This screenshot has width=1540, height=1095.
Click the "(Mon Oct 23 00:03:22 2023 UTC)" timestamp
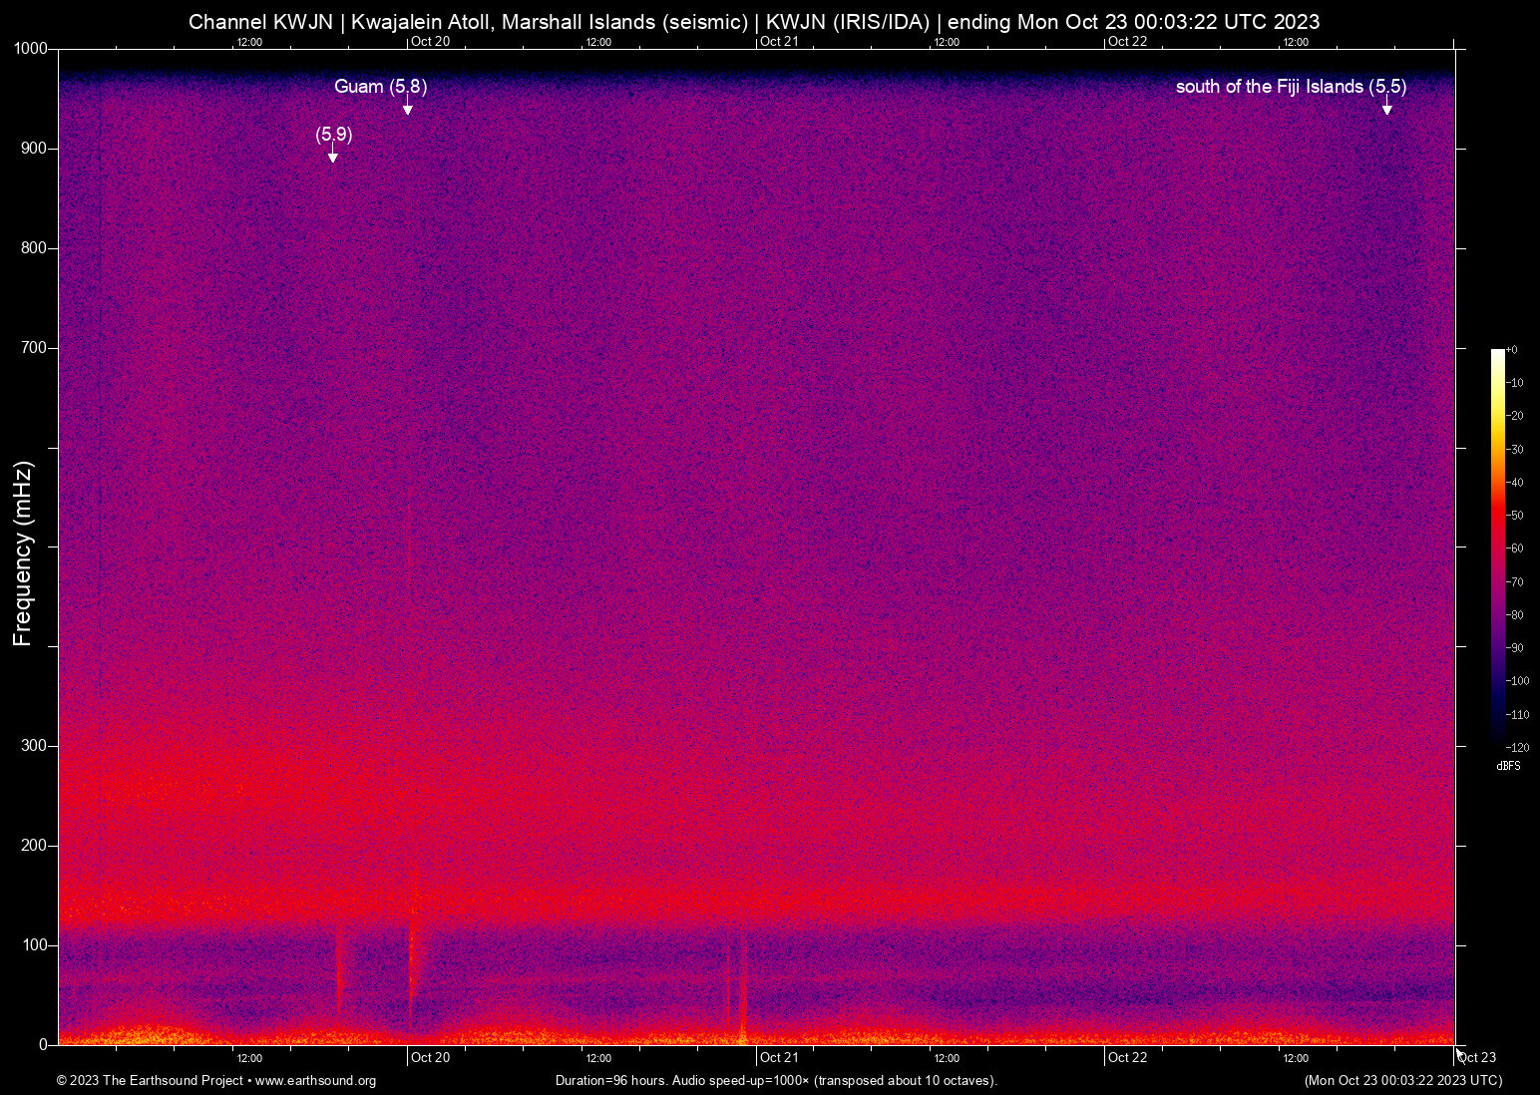1403,1081
